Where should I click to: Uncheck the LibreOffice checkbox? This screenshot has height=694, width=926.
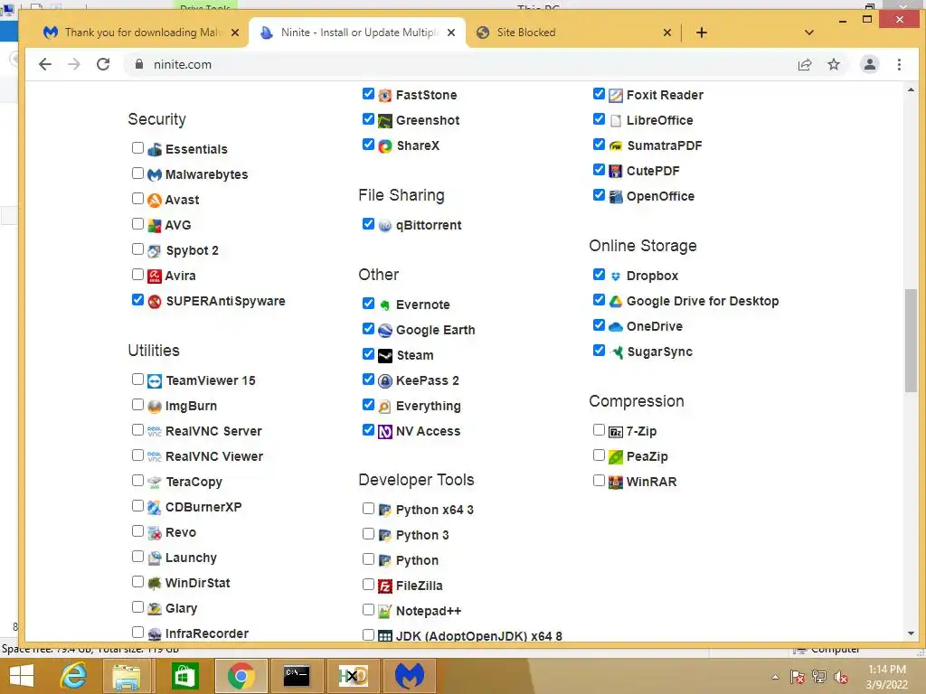pyautogui.click(x=599, y=119)
